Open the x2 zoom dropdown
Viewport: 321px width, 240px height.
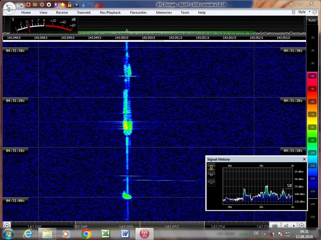289,225
